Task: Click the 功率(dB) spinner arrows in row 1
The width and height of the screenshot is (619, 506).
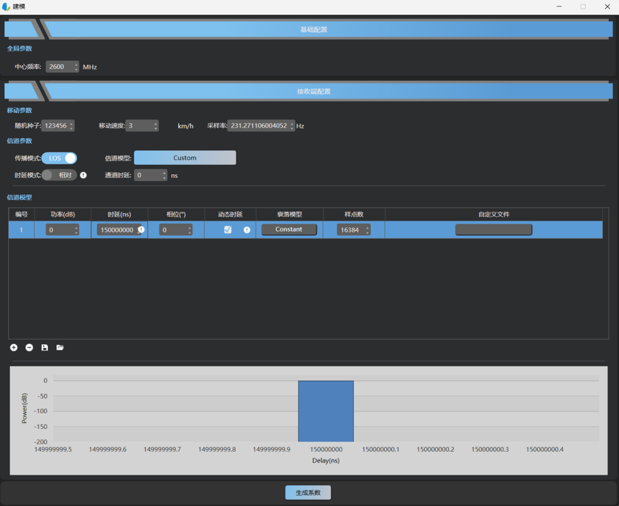Action: [76, 230]
